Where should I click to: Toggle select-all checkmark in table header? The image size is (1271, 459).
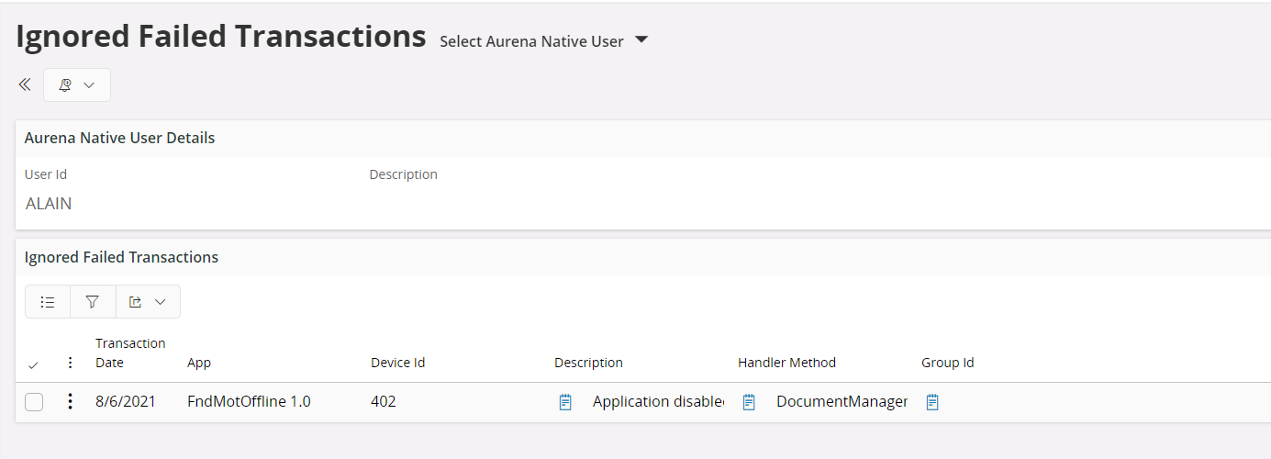pyautogui.click(x=34, y=364)
